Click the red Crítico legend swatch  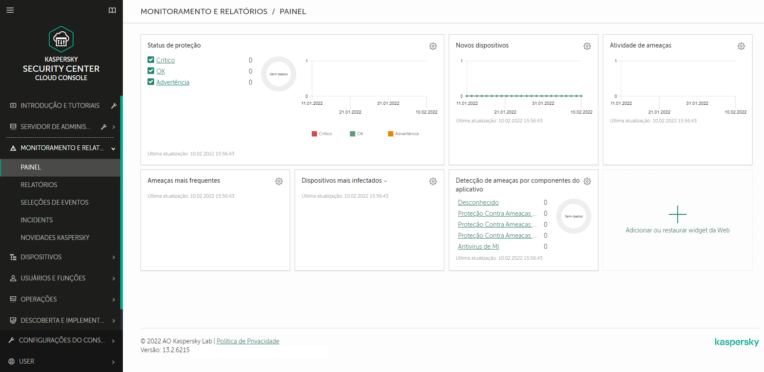tap(314, 134)
